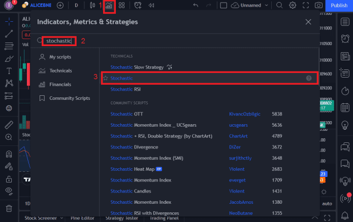Image resolution: width=353 pixels, height=222 pixels.
Task: Open the public chats icon
Action: [345, 147]
